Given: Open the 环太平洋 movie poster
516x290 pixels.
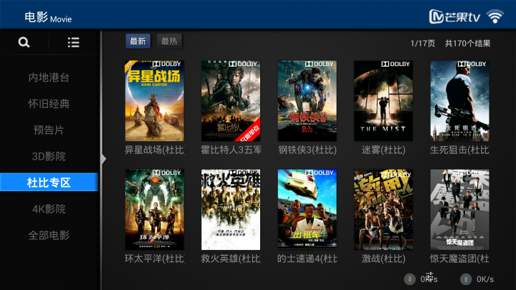Looking at the screenshot, I should coord(154,209).
